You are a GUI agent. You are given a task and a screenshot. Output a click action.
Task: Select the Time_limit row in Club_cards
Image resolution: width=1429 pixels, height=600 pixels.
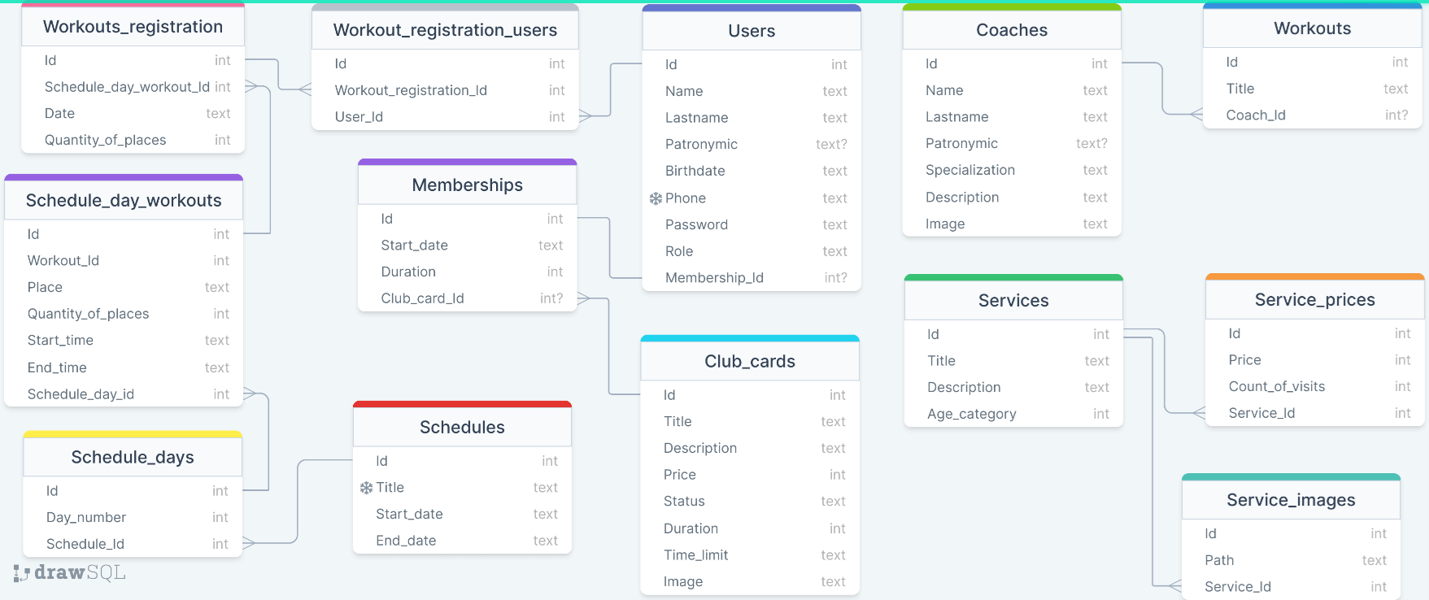(x=695, y=555)
